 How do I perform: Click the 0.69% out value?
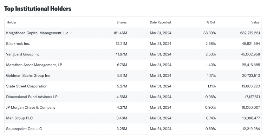click(210, 129)
